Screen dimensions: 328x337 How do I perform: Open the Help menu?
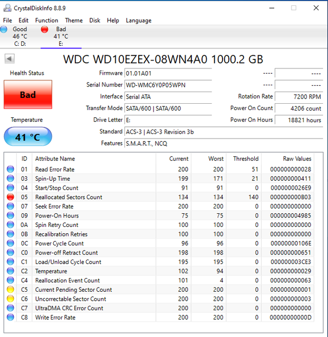113,21
